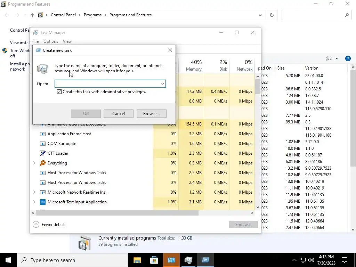Toggle administrative privileges checkbox
Screen dimensions: 356x267
59,92
